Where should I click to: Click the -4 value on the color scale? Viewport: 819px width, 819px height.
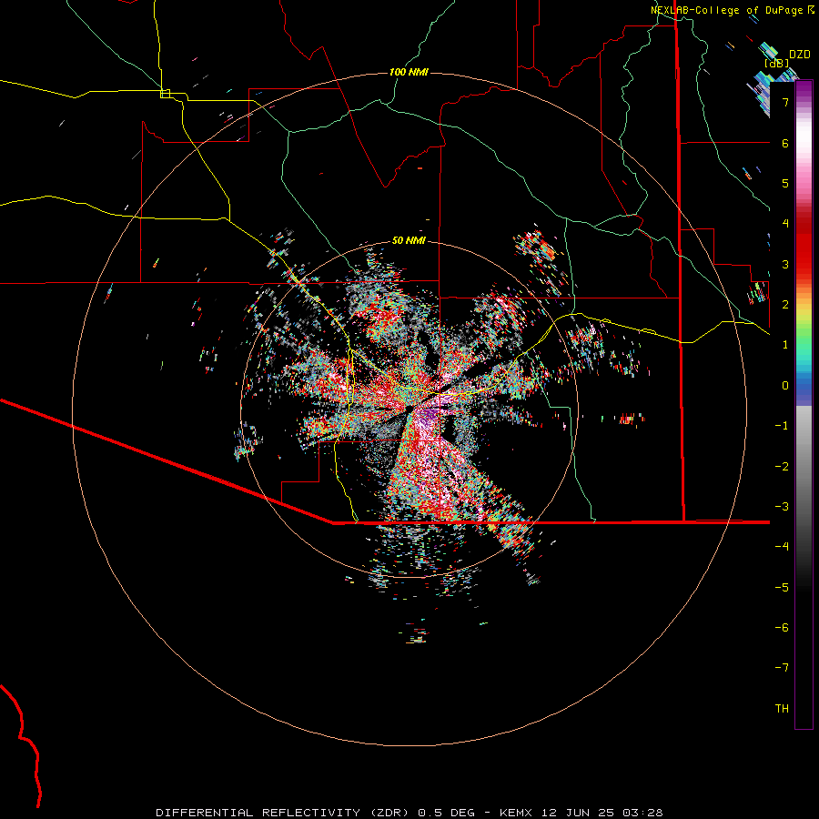point(782,547)
